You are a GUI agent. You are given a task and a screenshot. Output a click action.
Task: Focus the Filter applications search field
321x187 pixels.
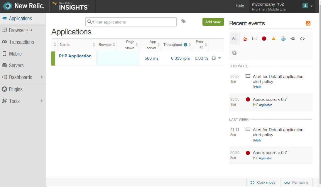[131, 22]
